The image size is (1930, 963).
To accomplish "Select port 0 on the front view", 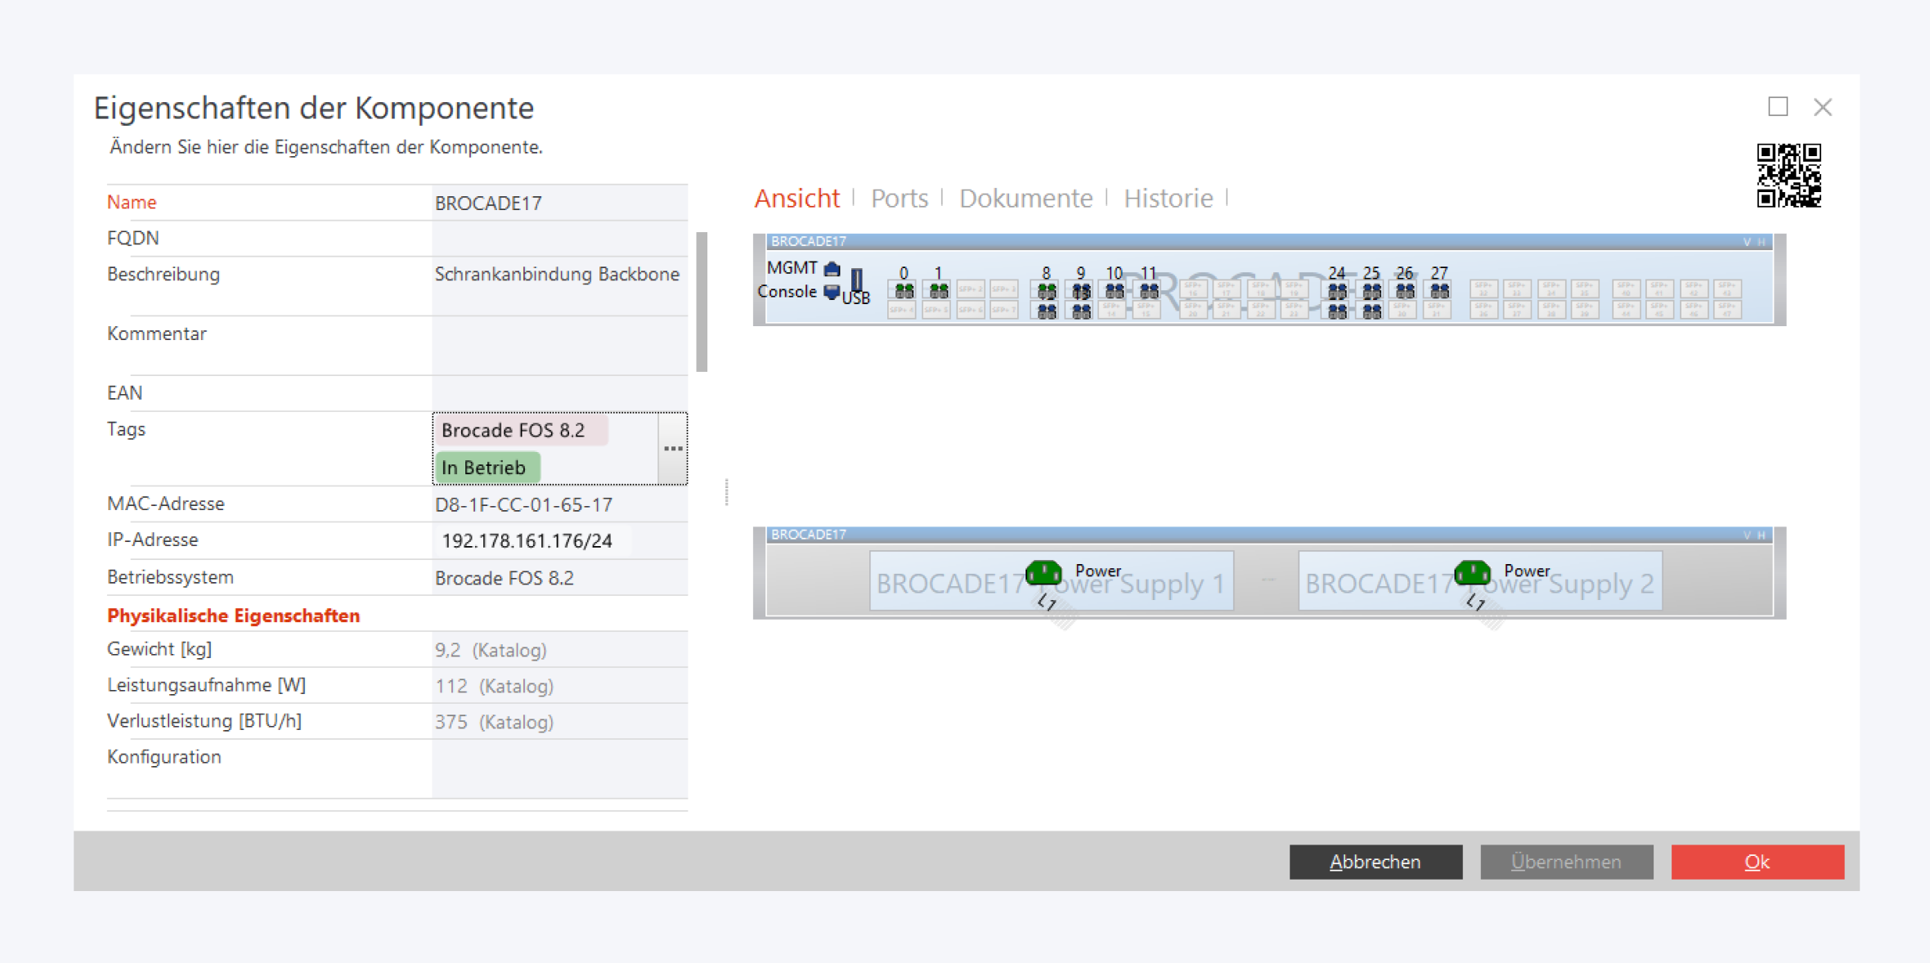I will click(x=904, y=290).
